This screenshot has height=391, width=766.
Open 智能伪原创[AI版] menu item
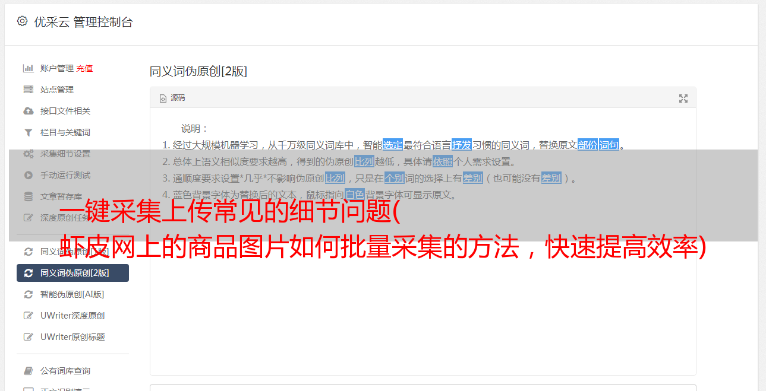point(72,294)
